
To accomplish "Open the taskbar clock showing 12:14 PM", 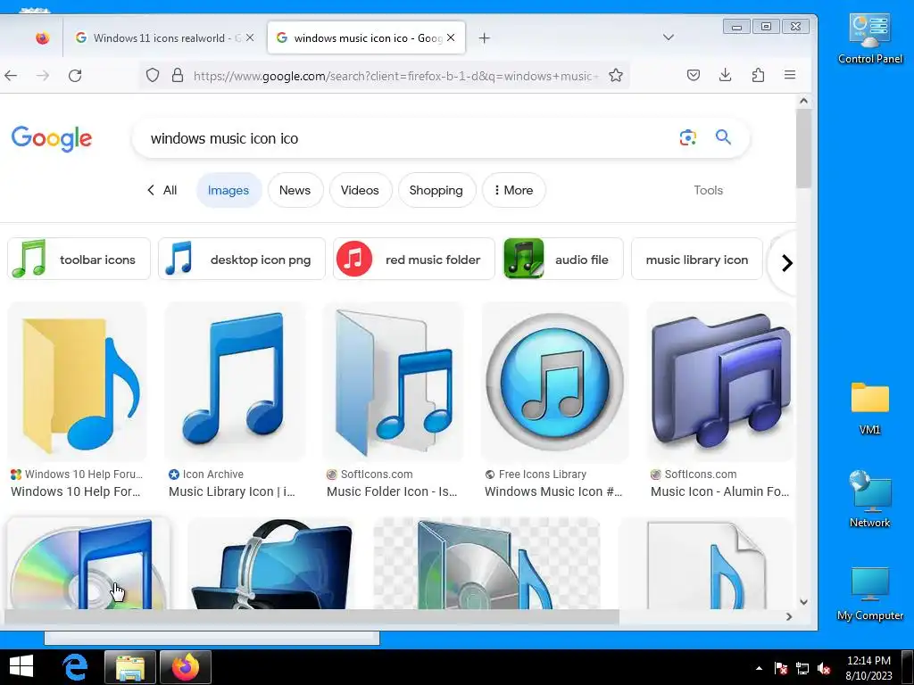I will pyautogui.click(x=868, y=667).
